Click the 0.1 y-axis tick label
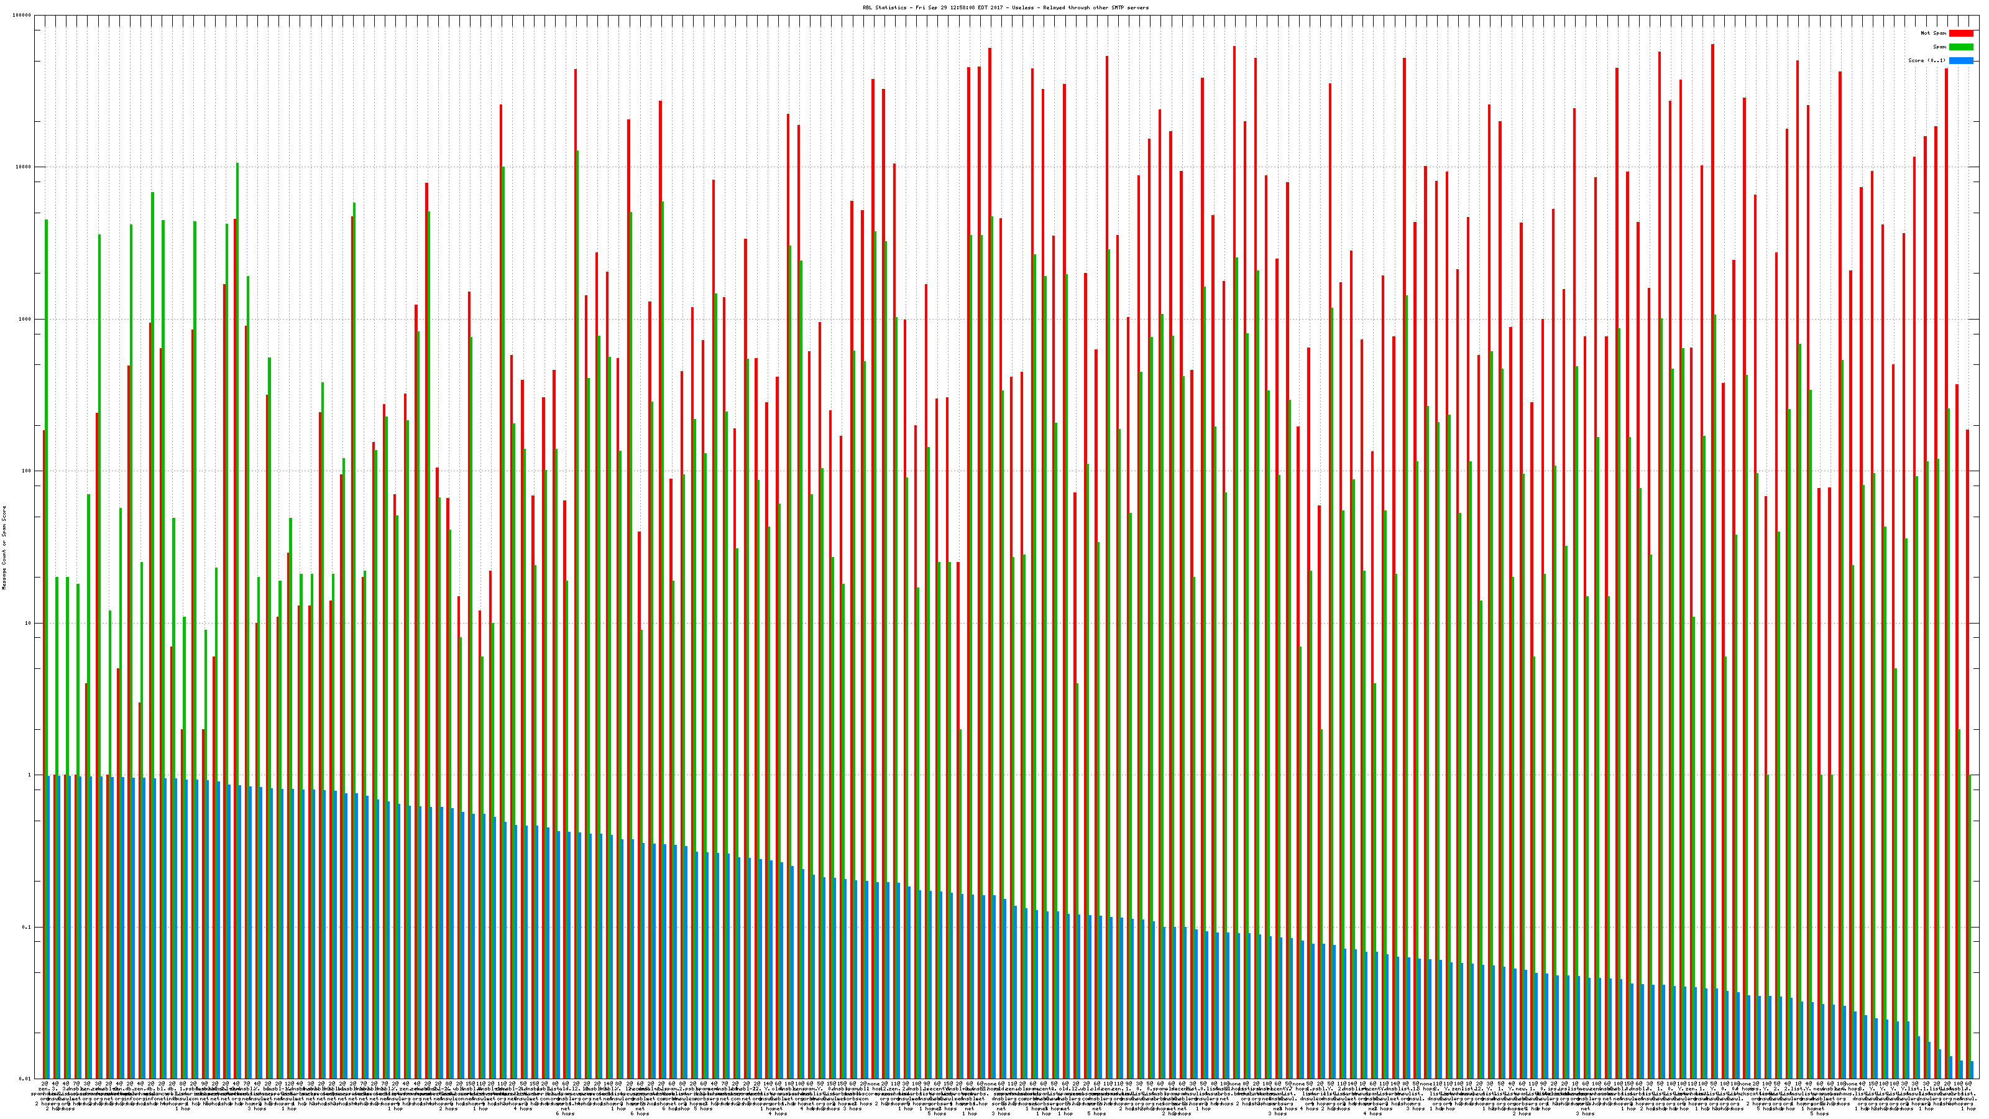 point(27,927)
